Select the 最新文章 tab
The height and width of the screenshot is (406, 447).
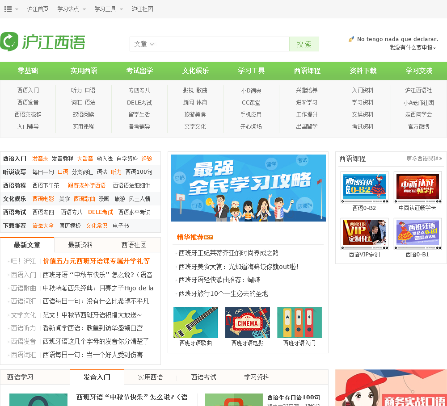[x=27, y=245]
